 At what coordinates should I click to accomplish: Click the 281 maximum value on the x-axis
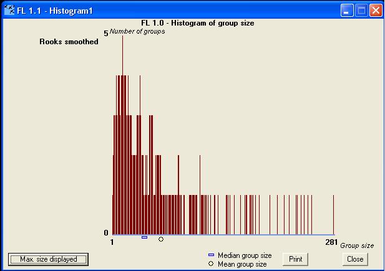[331, 242]
